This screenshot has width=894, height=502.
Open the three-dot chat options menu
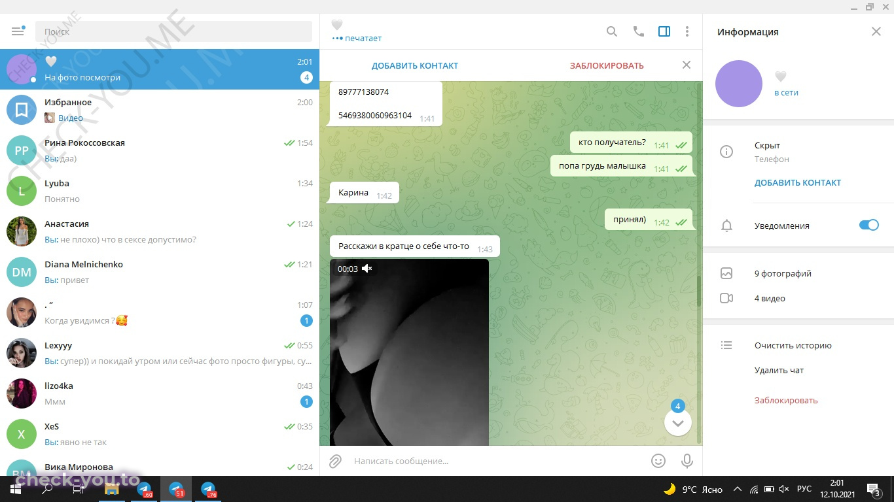point(687,31)
